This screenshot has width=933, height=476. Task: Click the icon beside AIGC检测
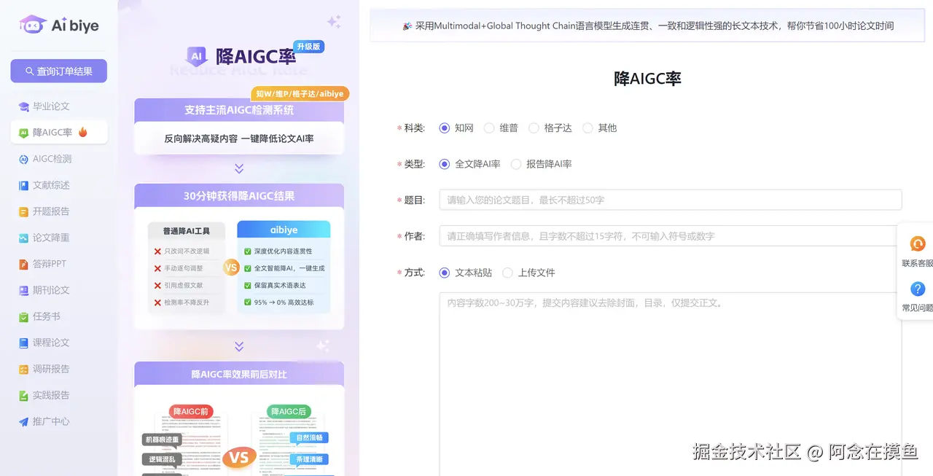pyautogui.click(x=24, y=159)
